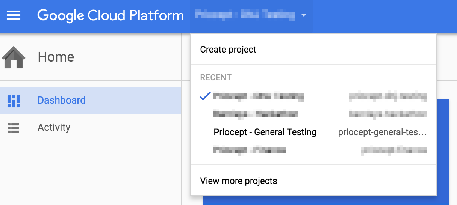Screen dimensions: 457x205
Task: Select the last blurred recent project
Action: tap(313, 150)
